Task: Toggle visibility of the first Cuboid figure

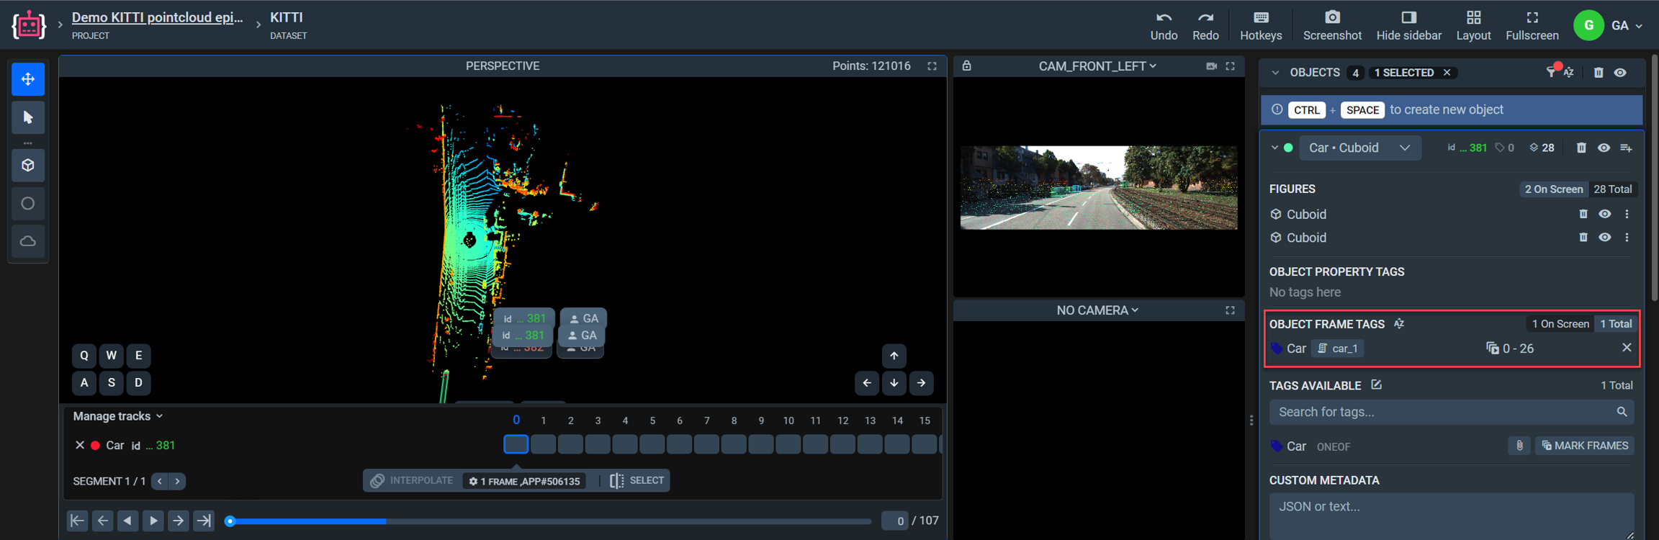Action: [1605, 214]
